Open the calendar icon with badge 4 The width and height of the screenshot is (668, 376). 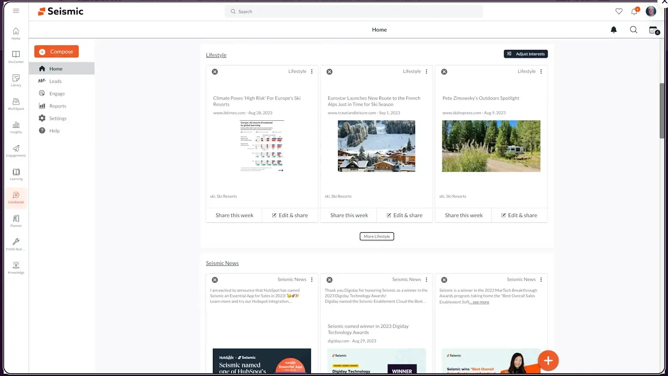[x=654, y=30]
